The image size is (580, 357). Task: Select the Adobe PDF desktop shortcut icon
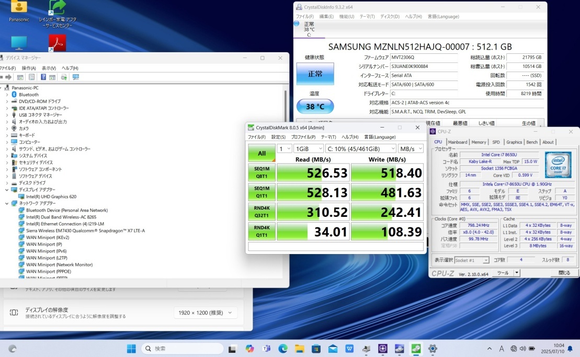tap(58, 43)
